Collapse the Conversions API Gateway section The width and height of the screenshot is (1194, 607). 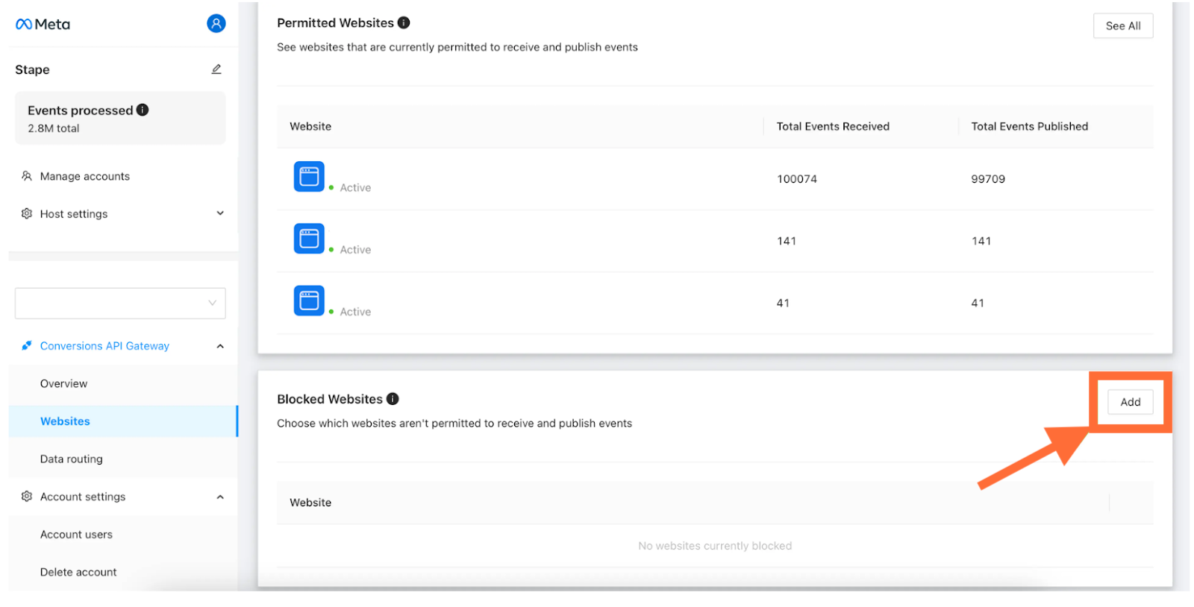click(x=220, y=346)
